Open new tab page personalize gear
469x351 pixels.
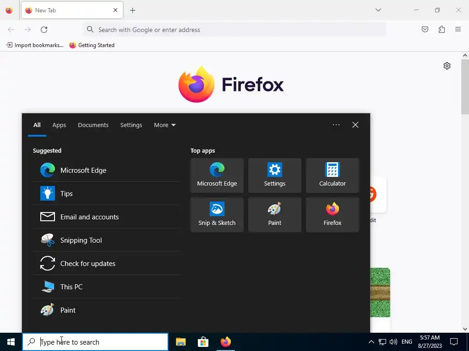(x=447, y=66)
